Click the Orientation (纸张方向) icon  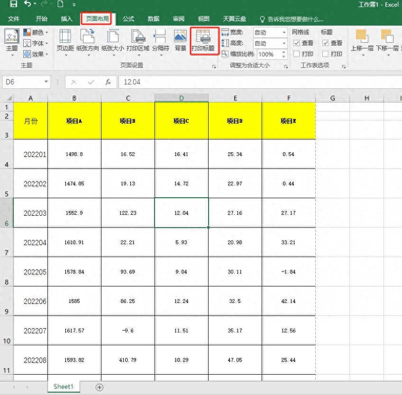pos(87,36)
